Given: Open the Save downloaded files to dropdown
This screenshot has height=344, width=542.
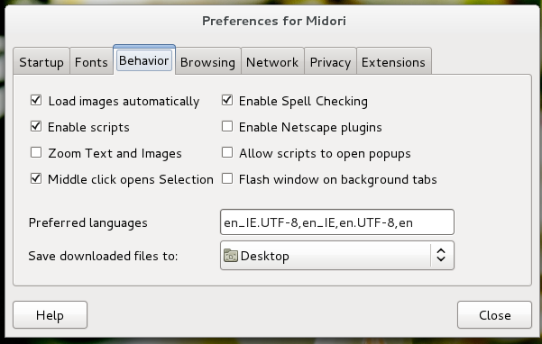Looking at the screenshot, I should click(337, 256).
